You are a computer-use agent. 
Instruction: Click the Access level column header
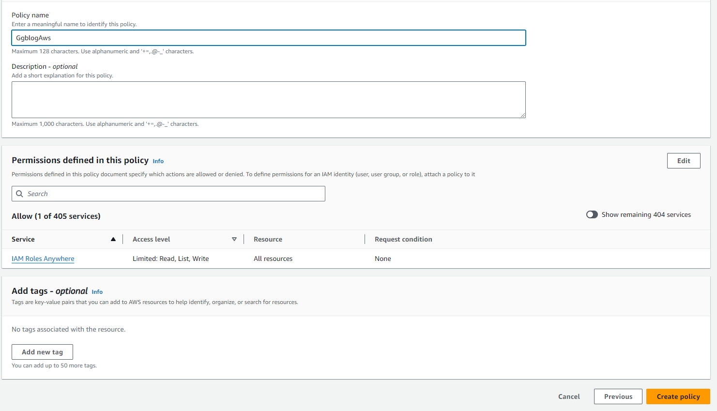pyautogui.click(x=152, y=239)
